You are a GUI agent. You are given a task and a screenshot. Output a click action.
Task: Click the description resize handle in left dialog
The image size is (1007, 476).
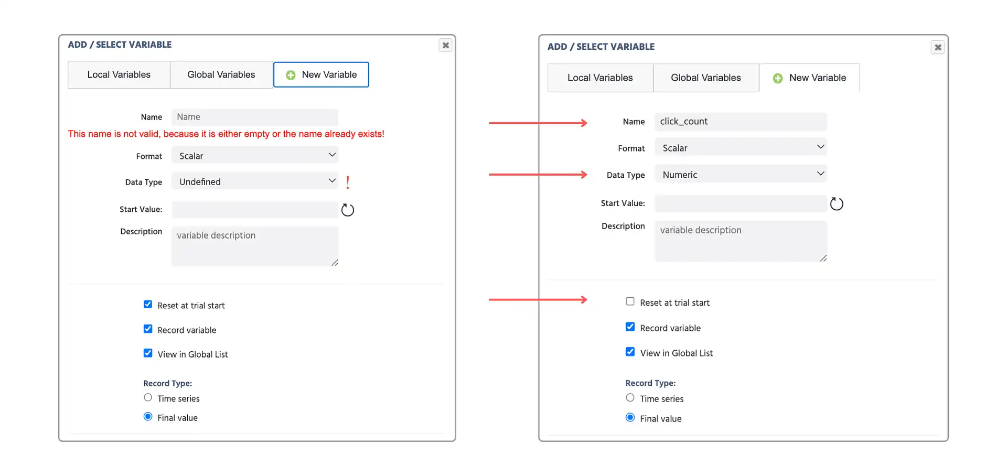tap(335, 263)
